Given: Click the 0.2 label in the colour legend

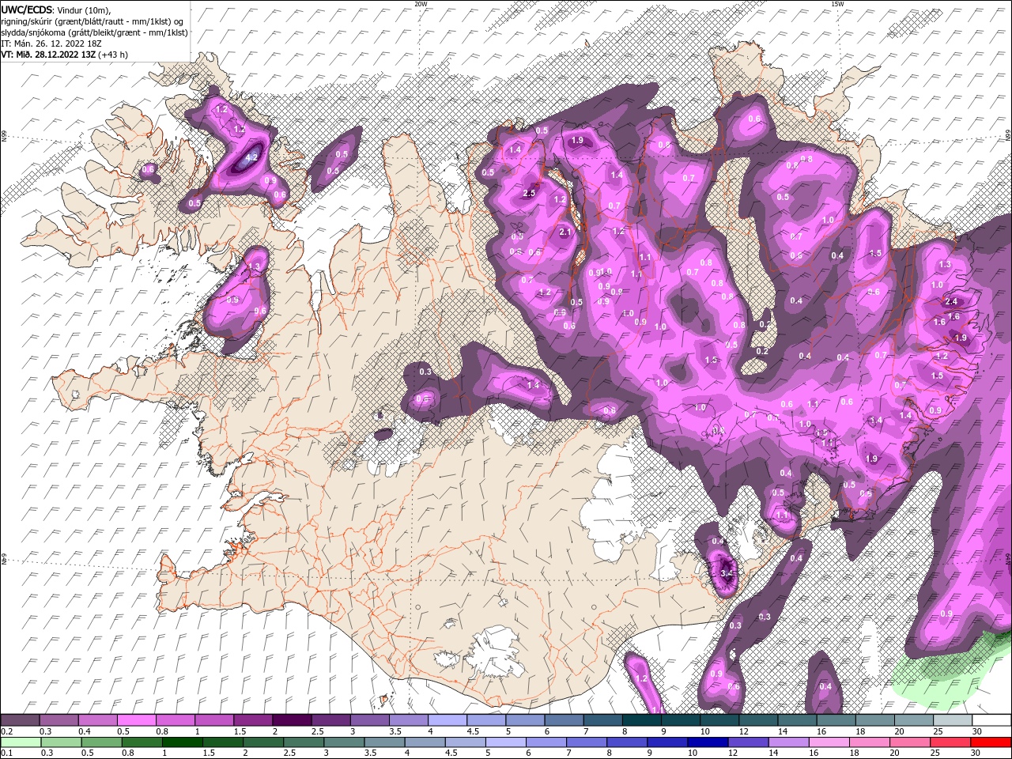Looking at the screenshot, I should pyautogui.click(x=7, y=731).
